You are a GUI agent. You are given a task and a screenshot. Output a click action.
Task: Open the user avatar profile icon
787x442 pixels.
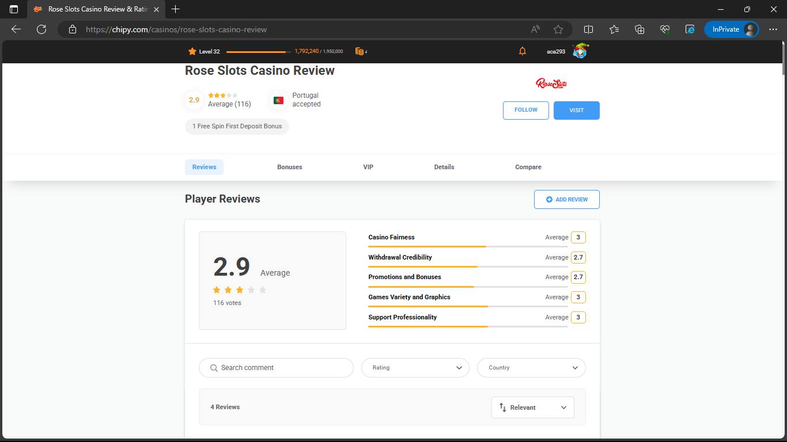click(x=580, y=51)
